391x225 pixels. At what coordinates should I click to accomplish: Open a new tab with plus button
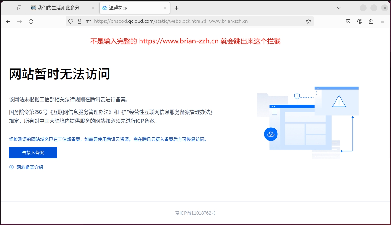tap(177, 8)
